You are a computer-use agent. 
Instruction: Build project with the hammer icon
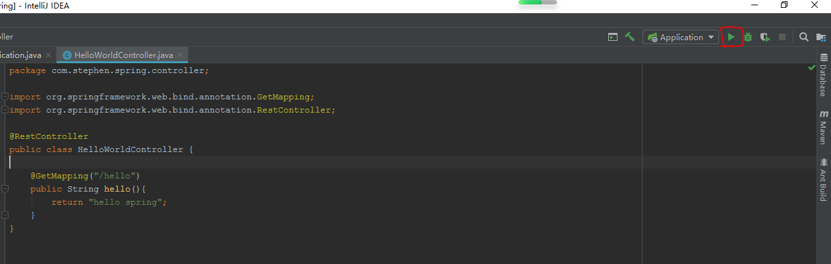tap(630, 38)
